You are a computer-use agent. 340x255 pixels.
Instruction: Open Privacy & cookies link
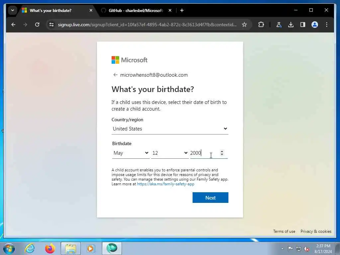[316, 231]
